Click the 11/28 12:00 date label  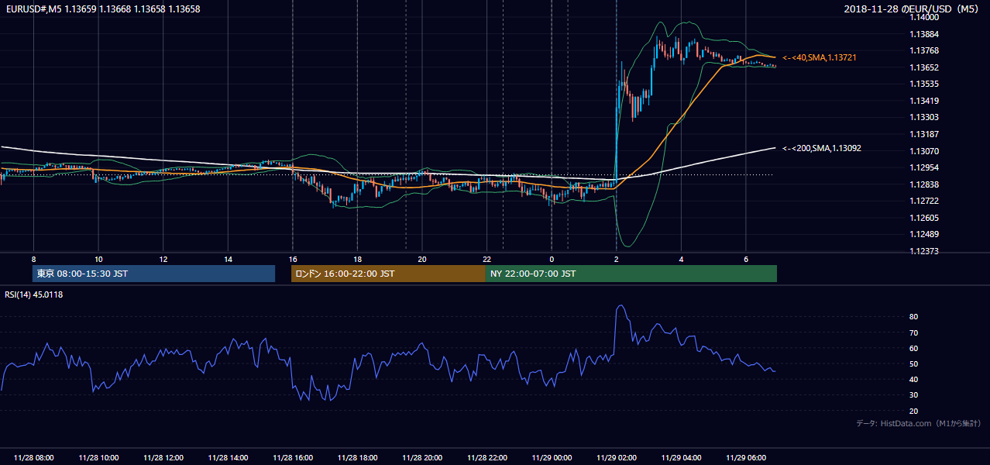pyautogui.click(x=163, y=458)
